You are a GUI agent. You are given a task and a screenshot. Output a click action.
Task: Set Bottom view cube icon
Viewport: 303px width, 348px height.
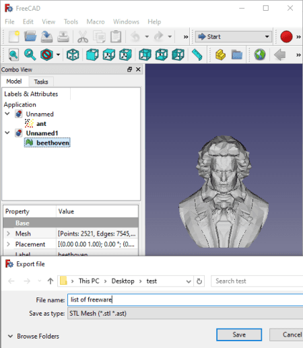click(162, 55)
